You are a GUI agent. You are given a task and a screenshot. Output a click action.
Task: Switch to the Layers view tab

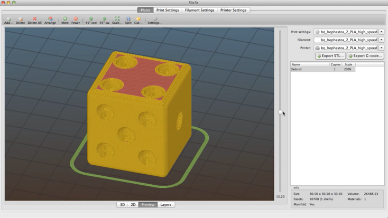(x=166, y=205)
